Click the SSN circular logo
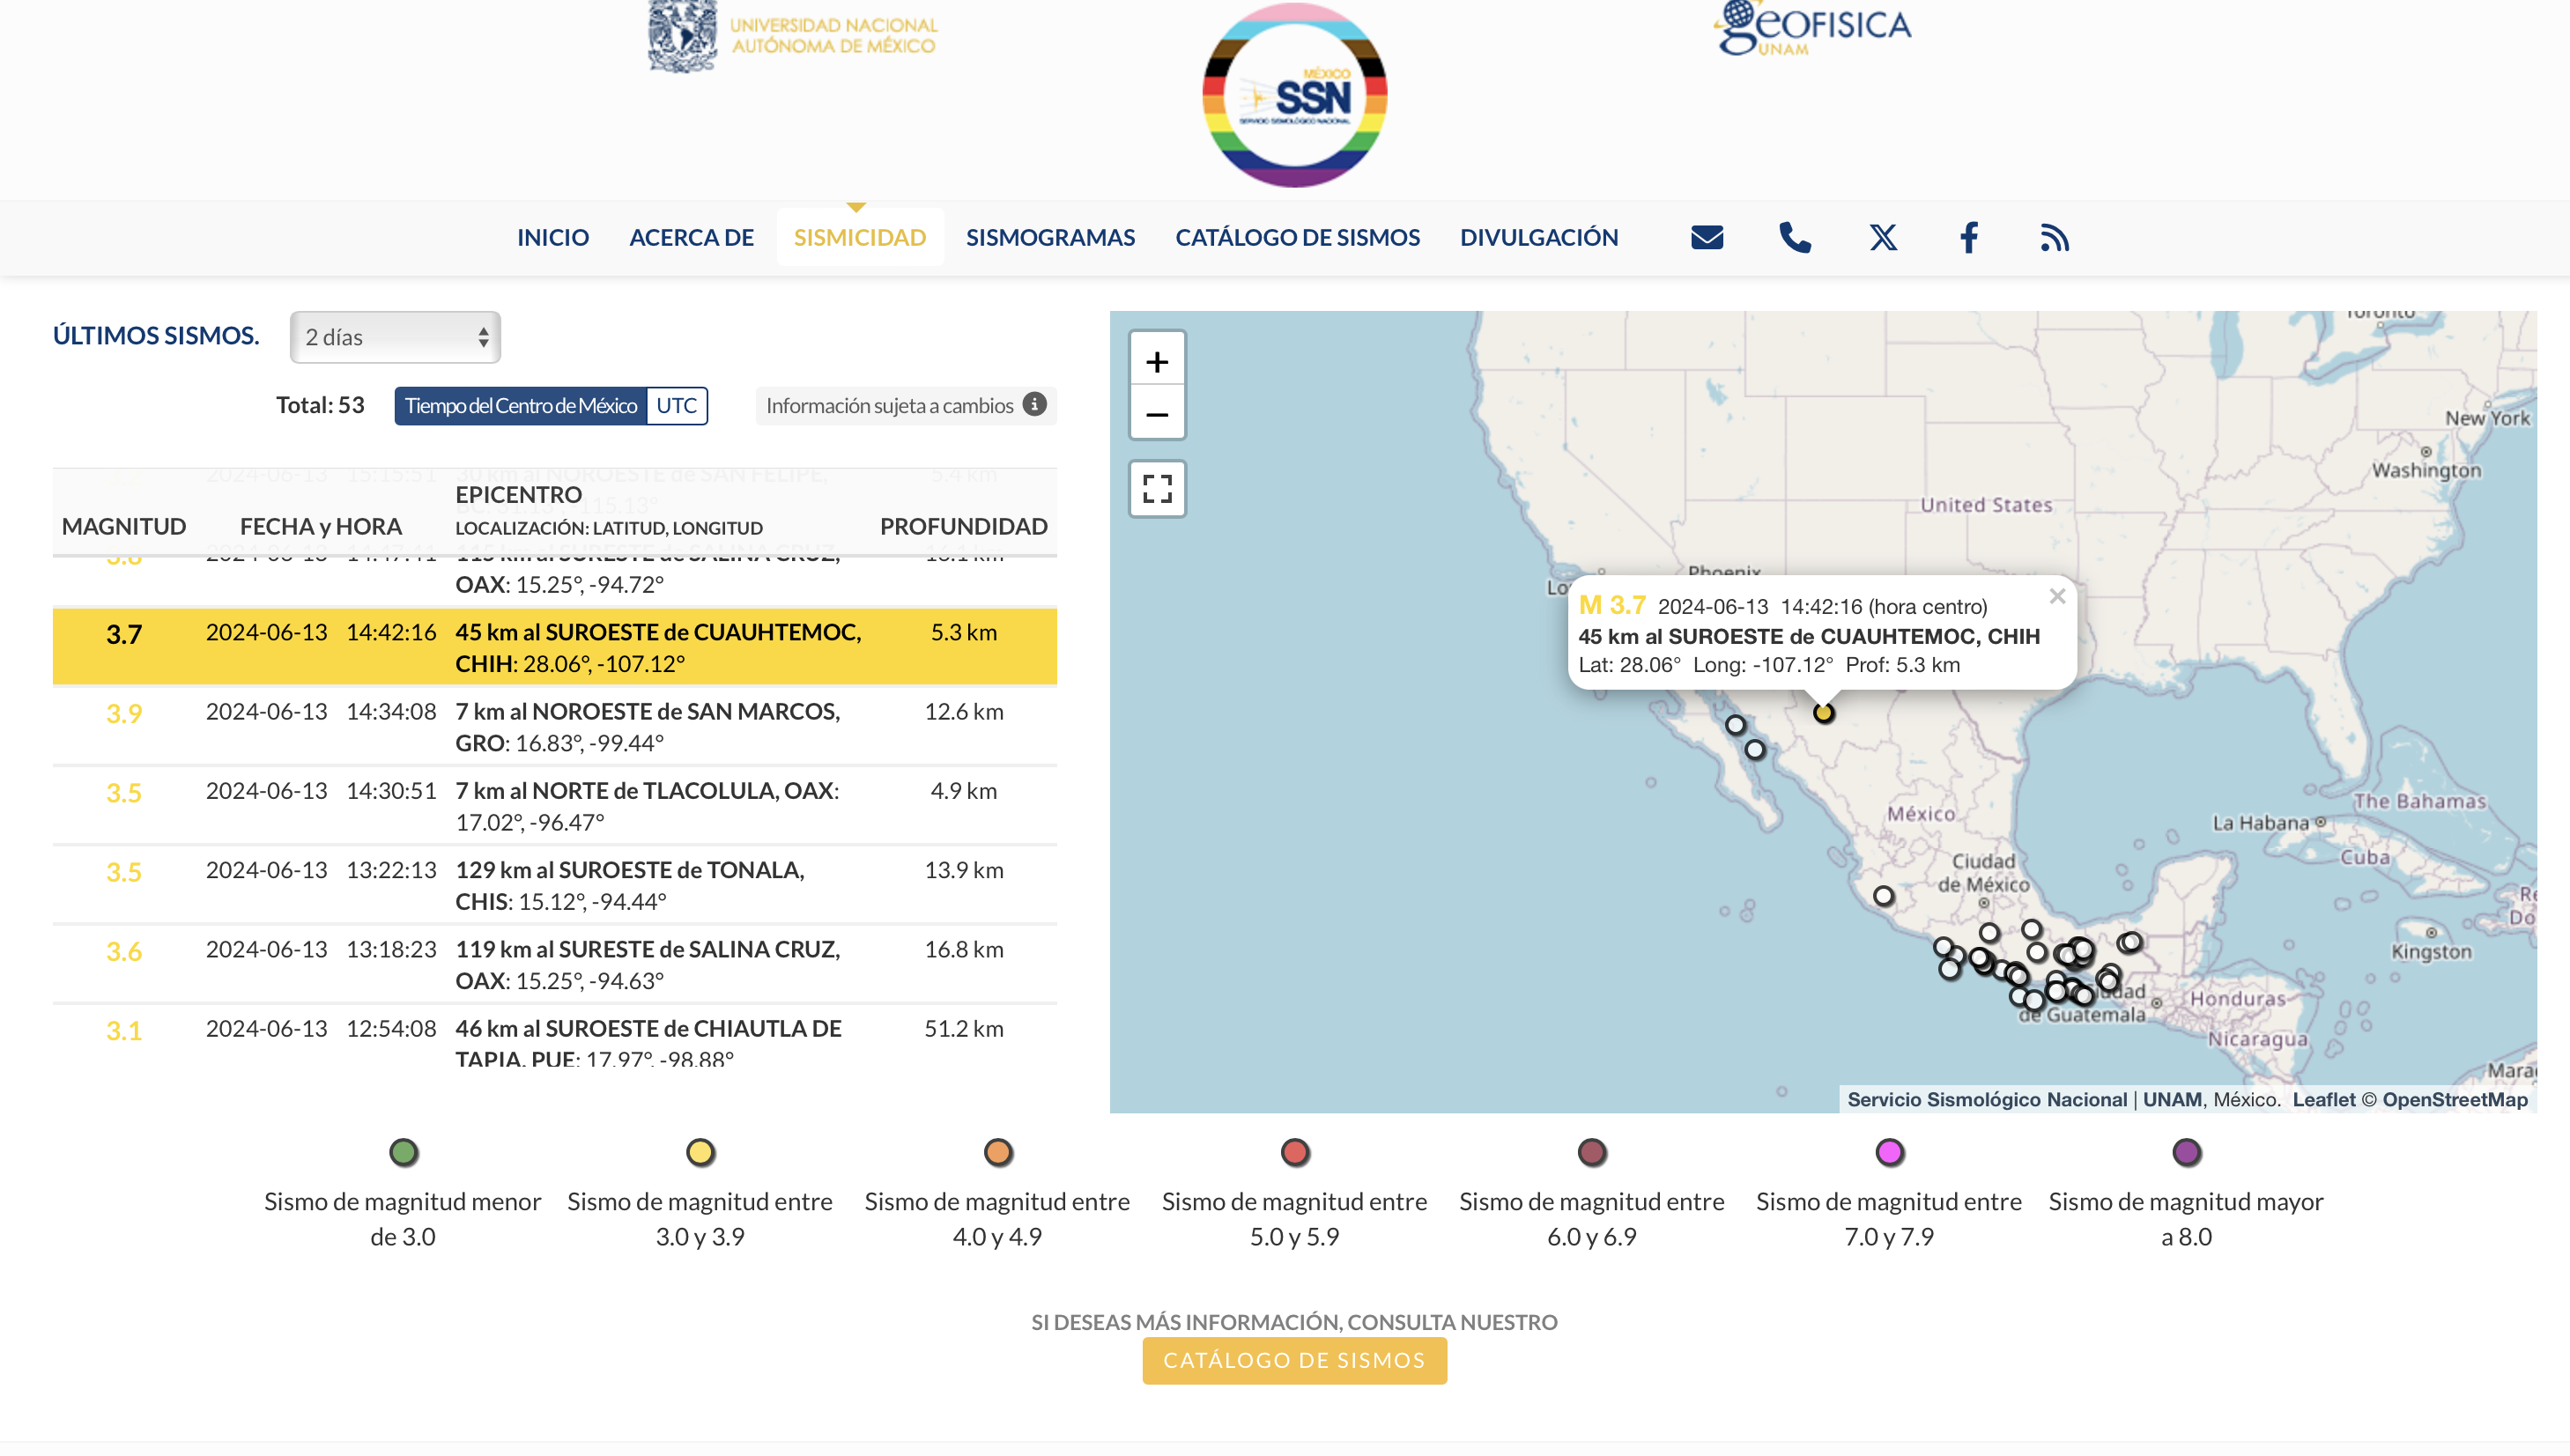 [x=1294, y=96]
